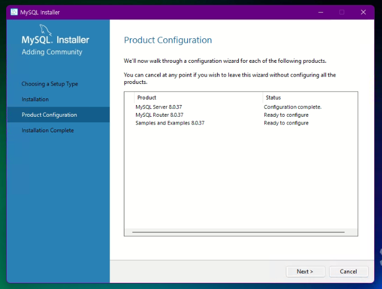Select the Product Configuration sidebar step
382x289 pixels.
(58, 114)
